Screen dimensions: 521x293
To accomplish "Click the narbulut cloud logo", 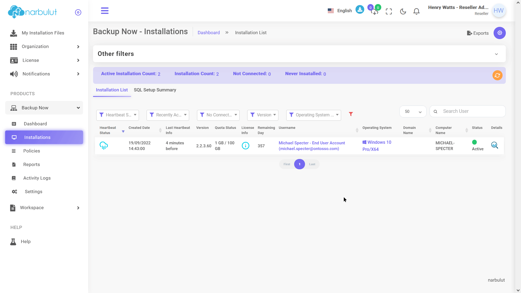I will click(32, 12).
